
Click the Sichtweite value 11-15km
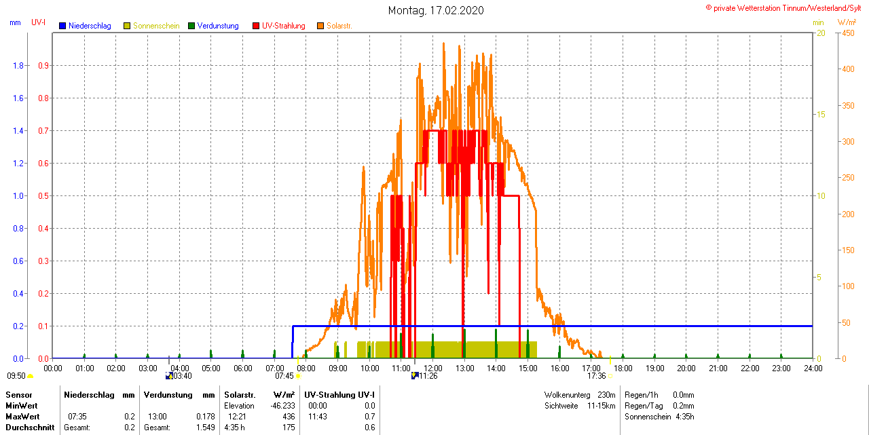602,405
